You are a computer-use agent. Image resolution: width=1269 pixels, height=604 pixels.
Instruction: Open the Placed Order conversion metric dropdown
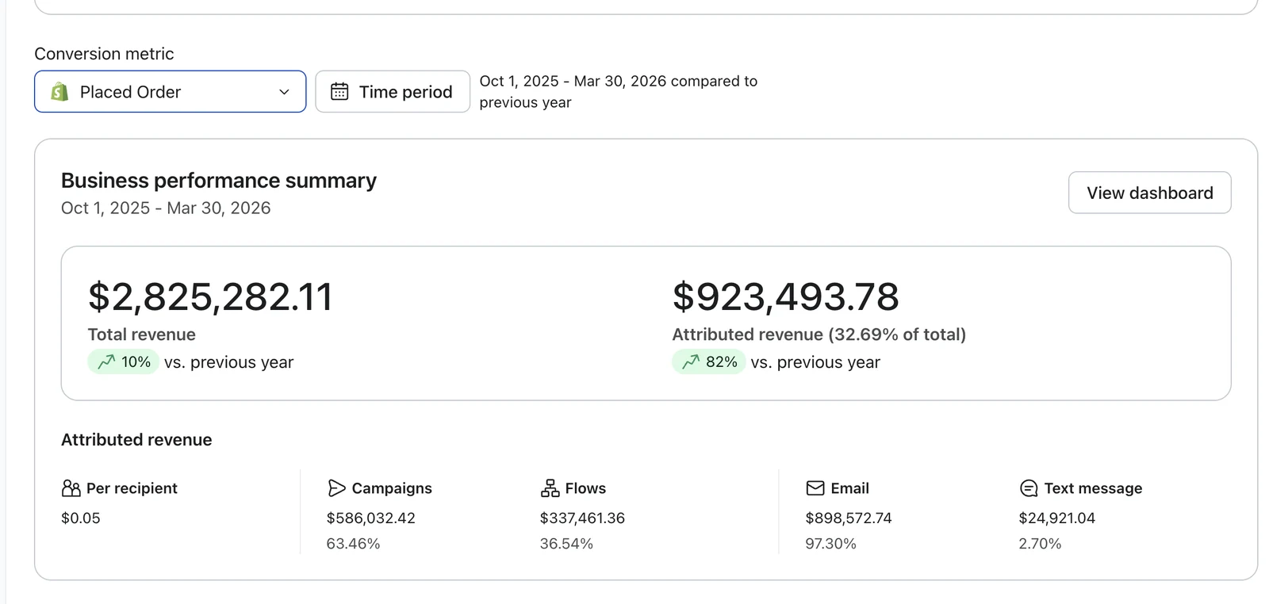click(170, 92)
